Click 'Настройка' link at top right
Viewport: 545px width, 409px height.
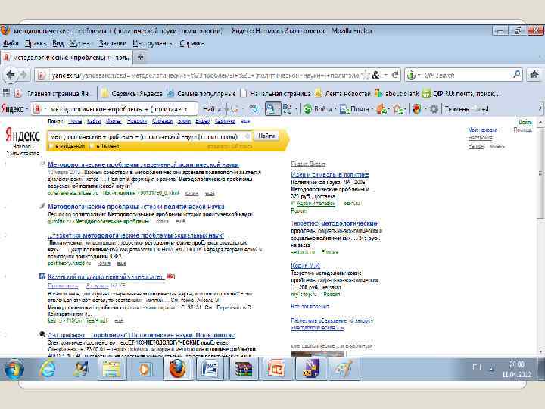click(x=480, y=137)
